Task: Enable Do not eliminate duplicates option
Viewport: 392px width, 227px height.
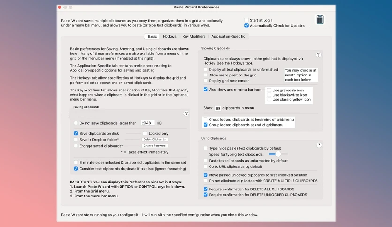Action: pyautogui.click(x=205, y=181)
